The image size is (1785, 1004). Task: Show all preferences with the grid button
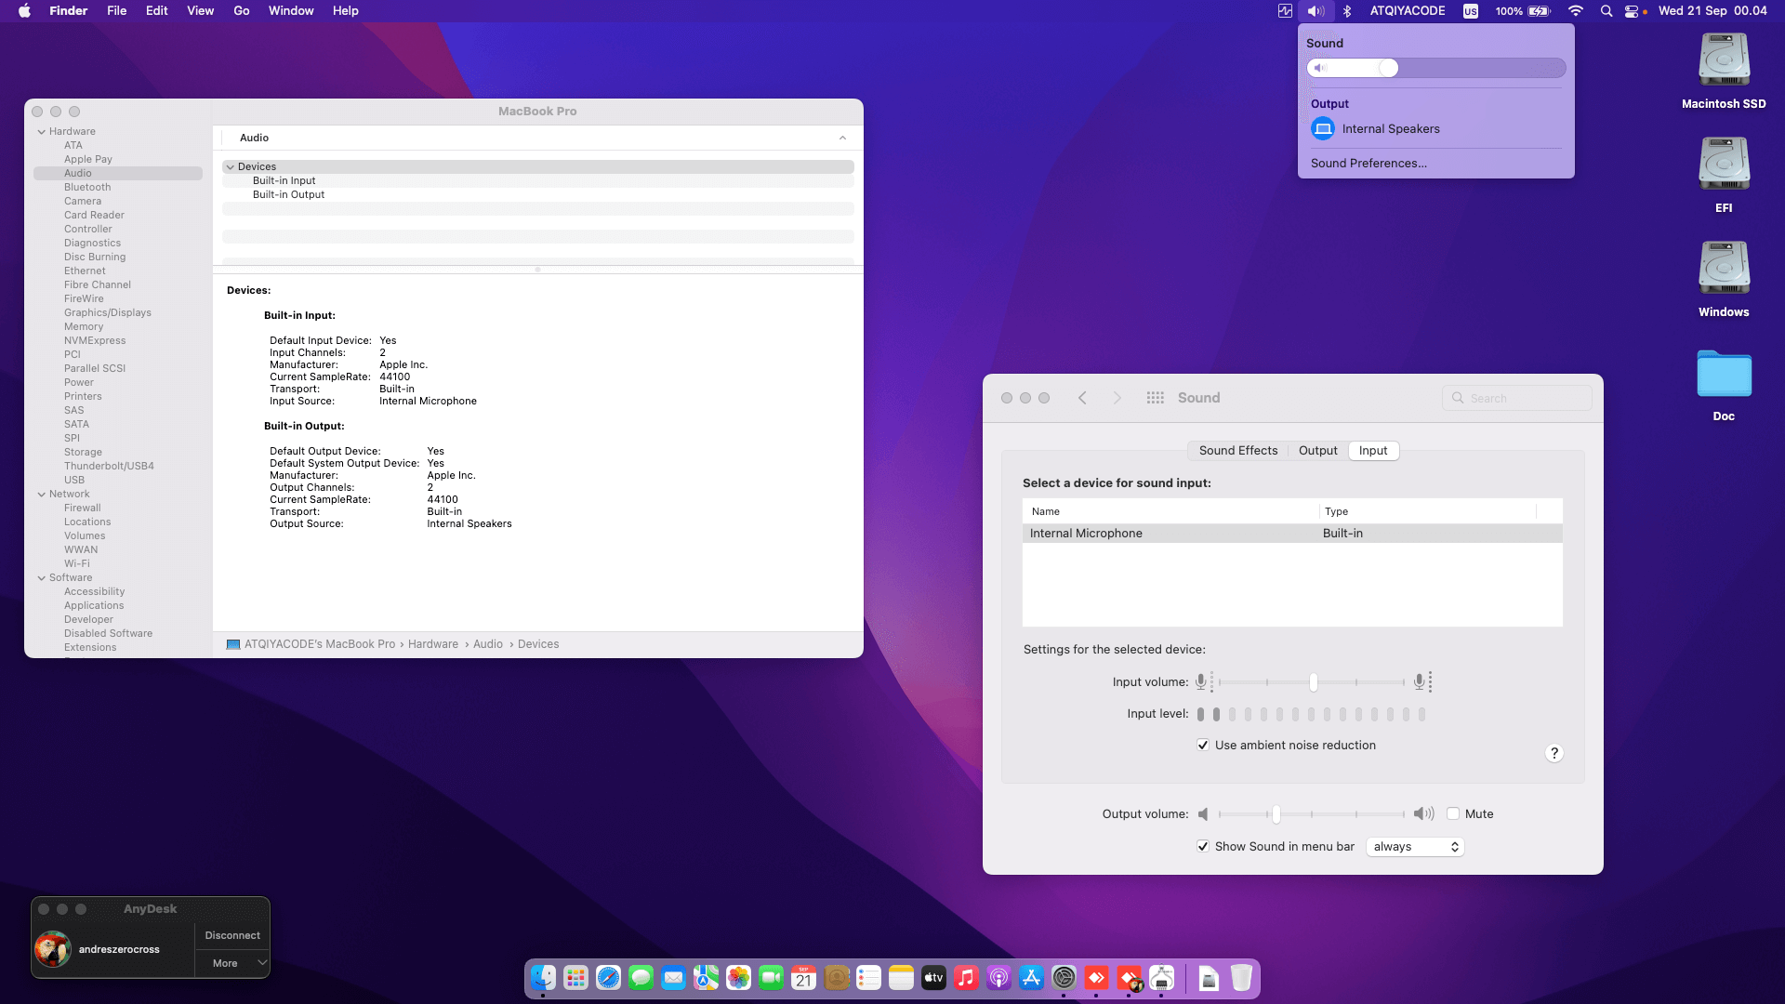tap(1156, 398)
